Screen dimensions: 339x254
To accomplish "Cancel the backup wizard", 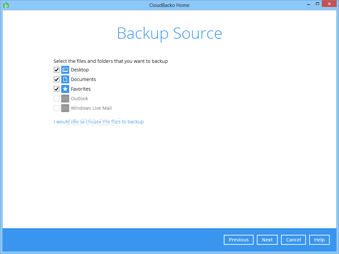I will tap(293, 240).
